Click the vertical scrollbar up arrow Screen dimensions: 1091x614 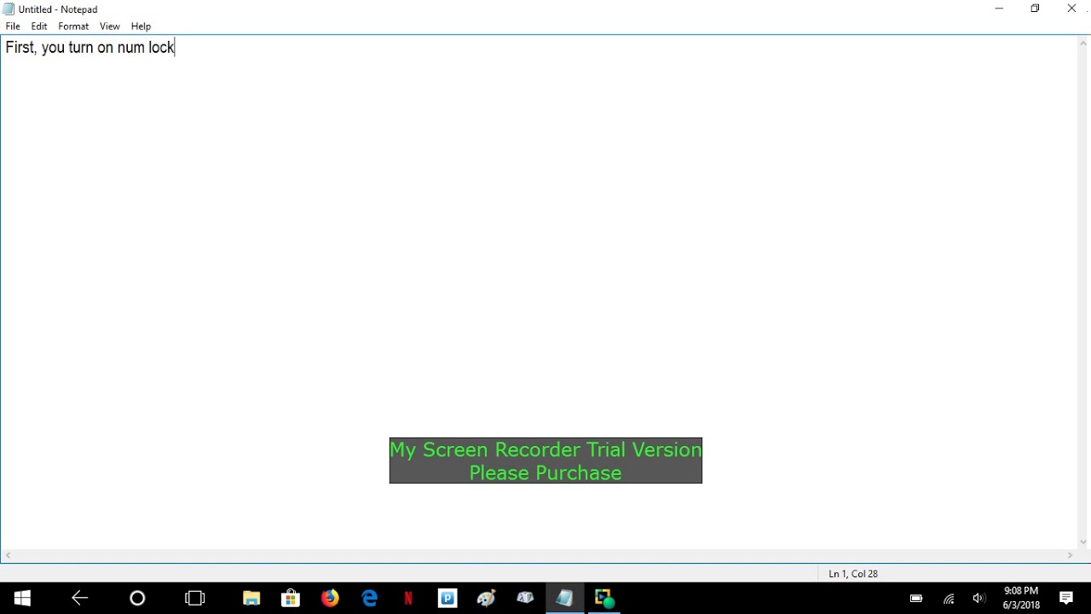pos(1083,43)
